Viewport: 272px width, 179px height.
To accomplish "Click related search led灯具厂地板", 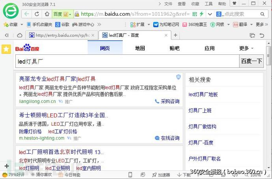I will [x=203, y=95].
